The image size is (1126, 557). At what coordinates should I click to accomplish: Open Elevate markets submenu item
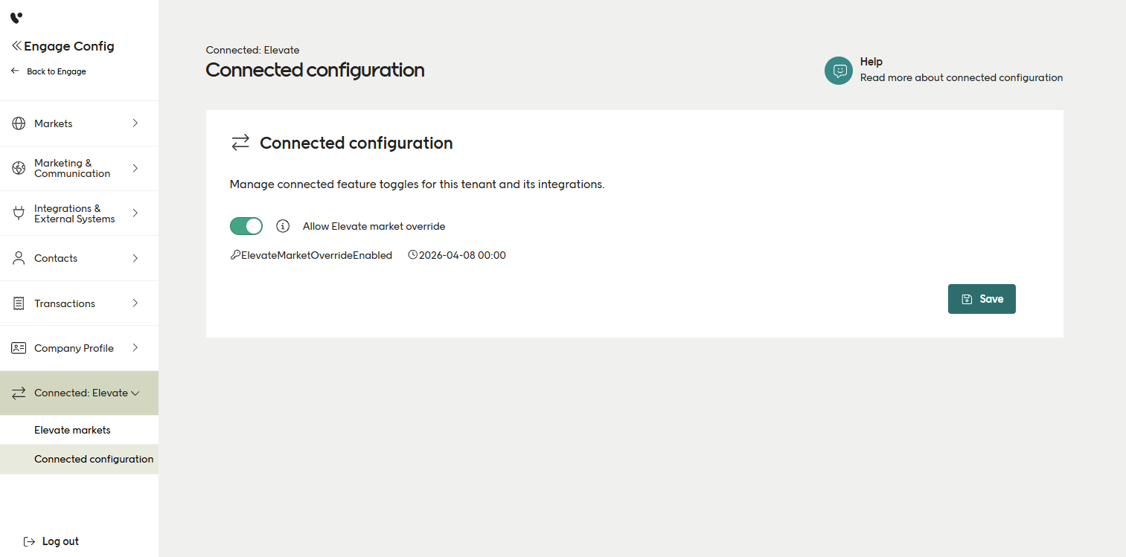point(72,430)
